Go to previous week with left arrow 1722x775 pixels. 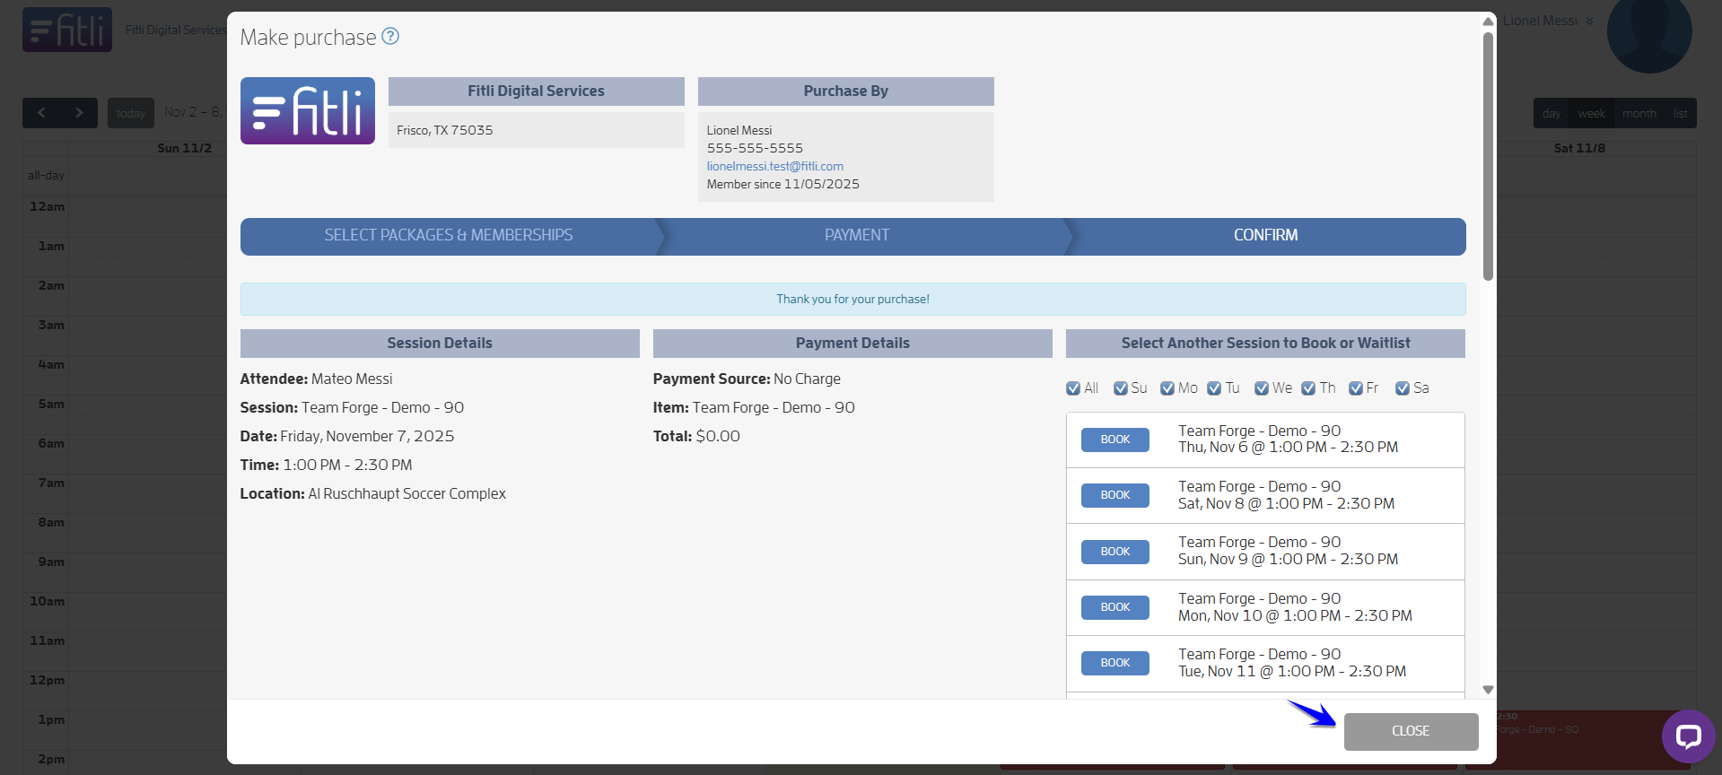(41, 113)
